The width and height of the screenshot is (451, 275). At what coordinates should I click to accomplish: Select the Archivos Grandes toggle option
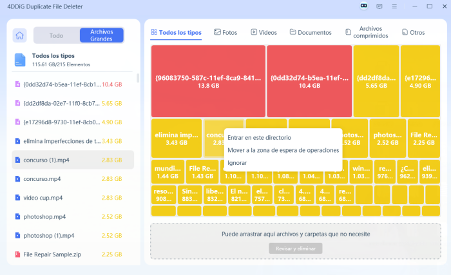click(x=101, y=35)
